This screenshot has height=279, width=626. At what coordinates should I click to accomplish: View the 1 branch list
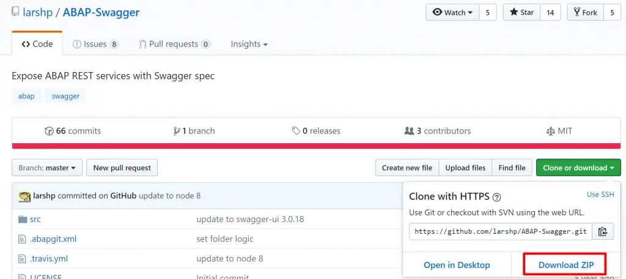(x=194, y=131)
